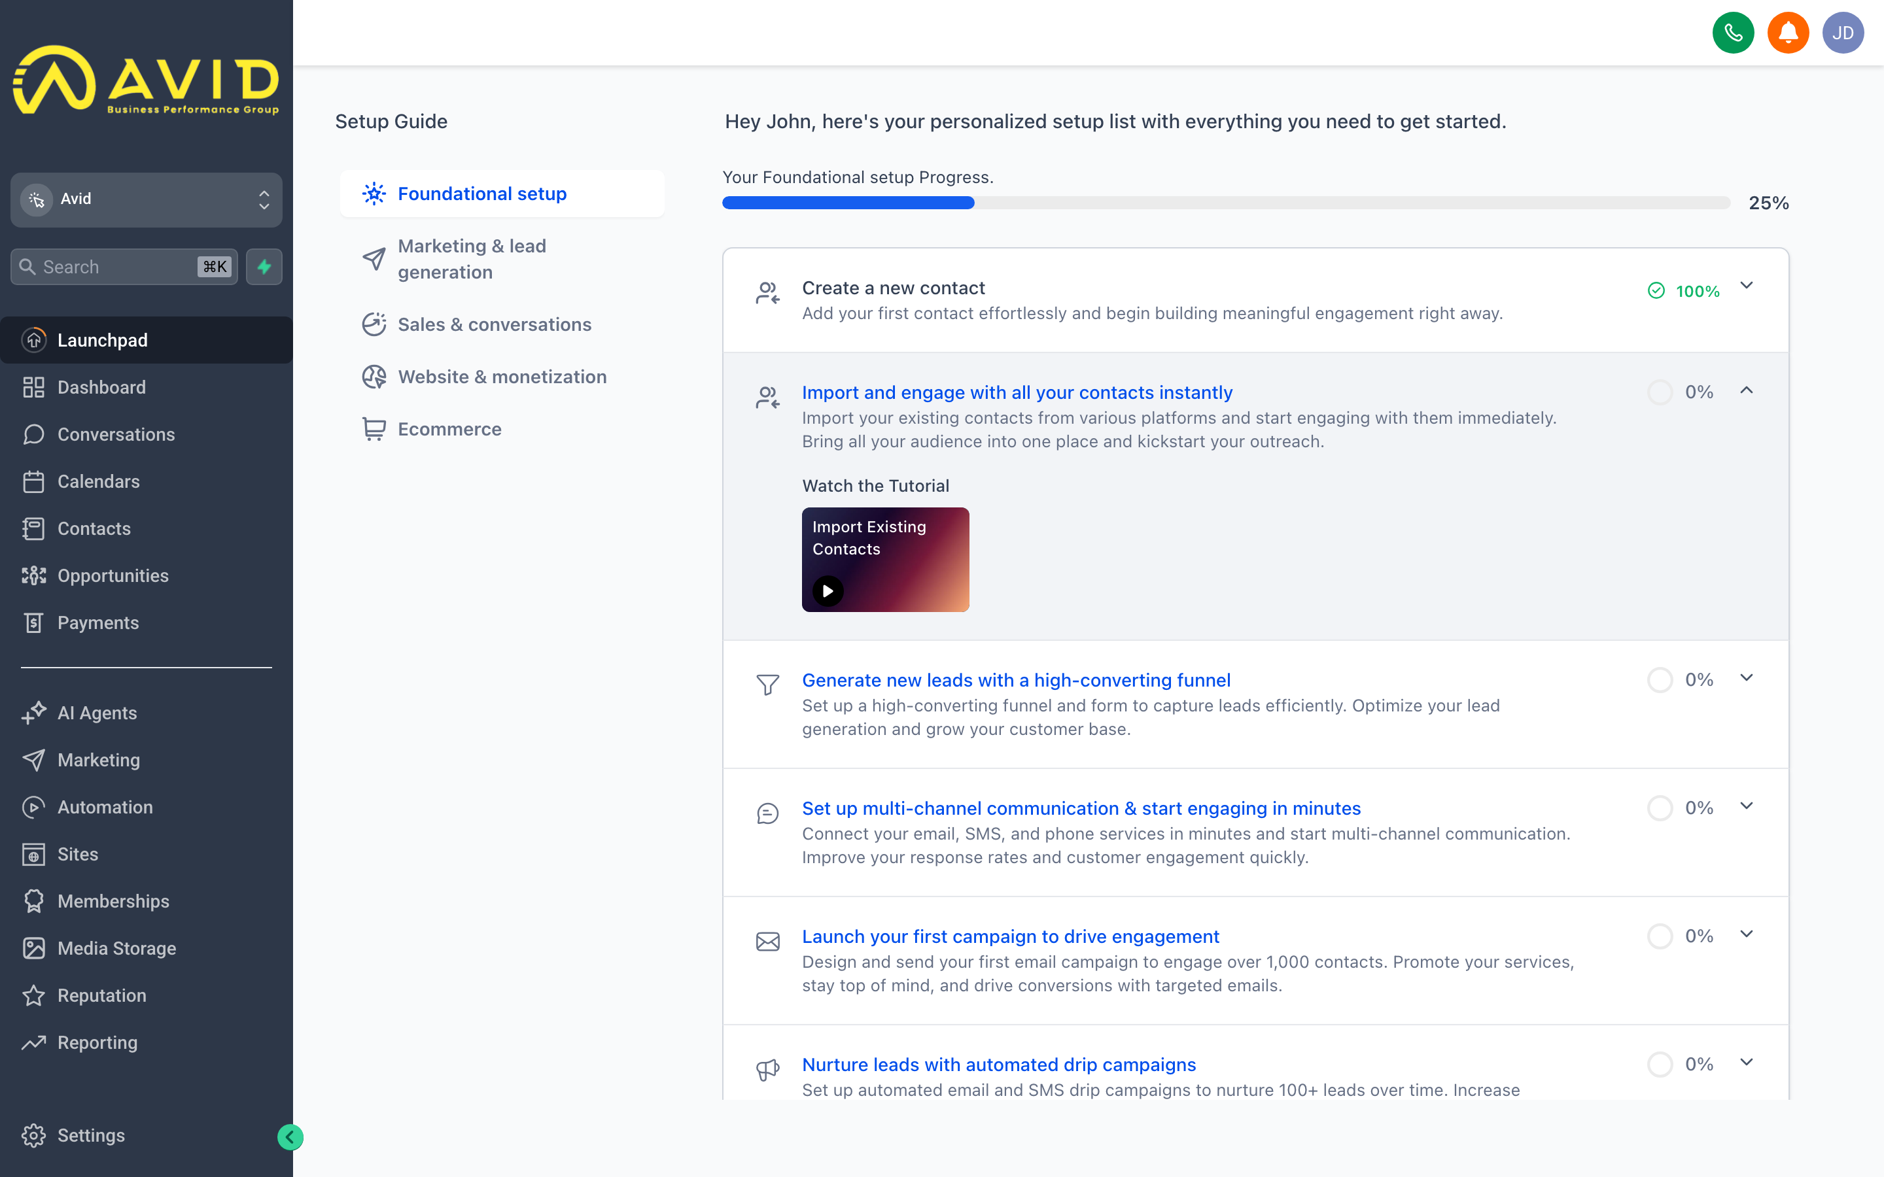Click the 25% progress value
Screen dimensions: 1884x1177
1769,203
